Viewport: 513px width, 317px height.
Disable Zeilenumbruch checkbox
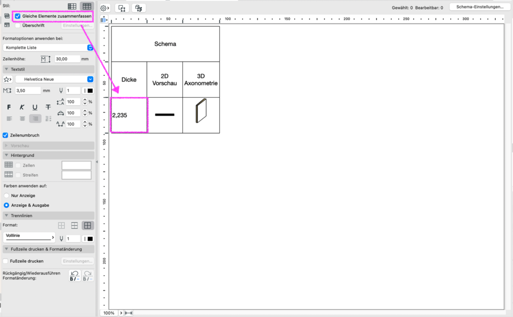pos(5,135)
